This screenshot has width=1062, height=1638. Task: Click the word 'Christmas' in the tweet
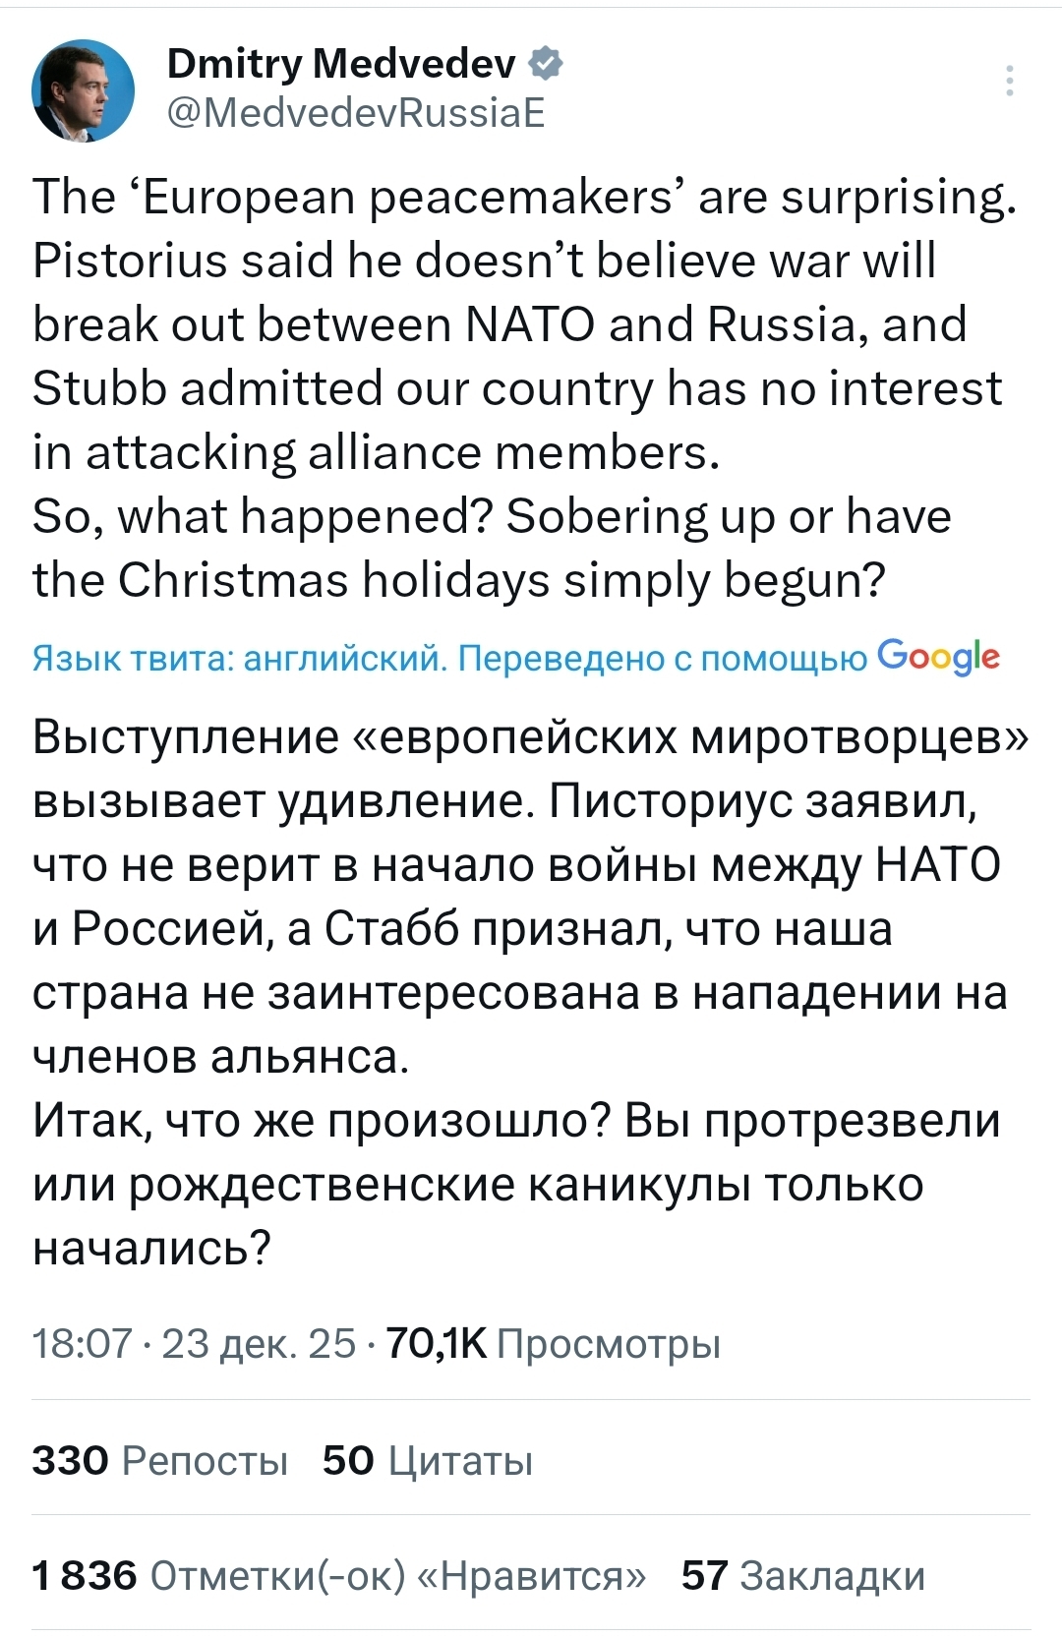pos(233,580)
